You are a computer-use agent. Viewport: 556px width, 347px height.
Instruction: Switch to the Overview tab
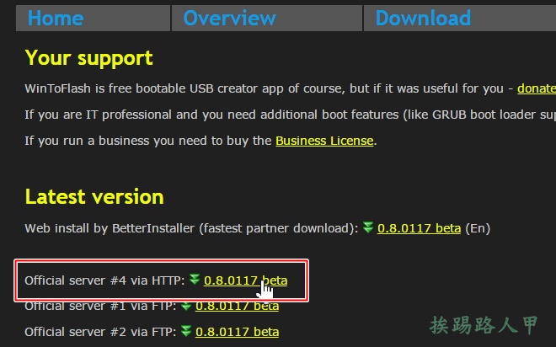pos(229,18)
